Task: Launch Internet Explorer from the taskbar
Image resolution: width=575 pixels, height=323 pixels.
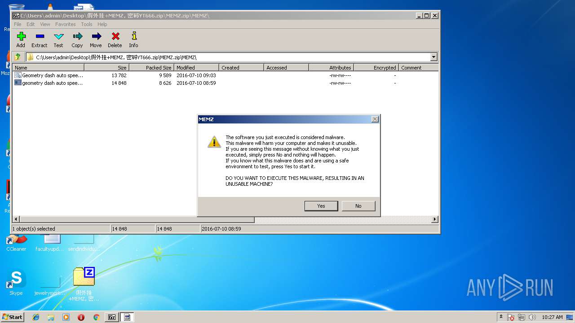Action: [x=36, y=317]
